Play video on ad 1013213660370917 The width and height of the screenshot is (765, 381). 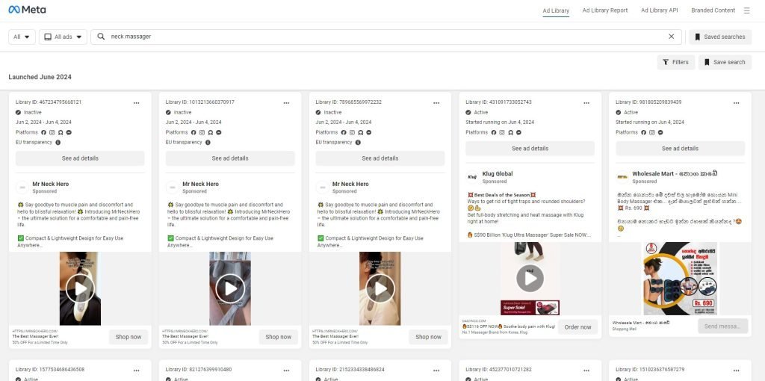tap(230, 288)
